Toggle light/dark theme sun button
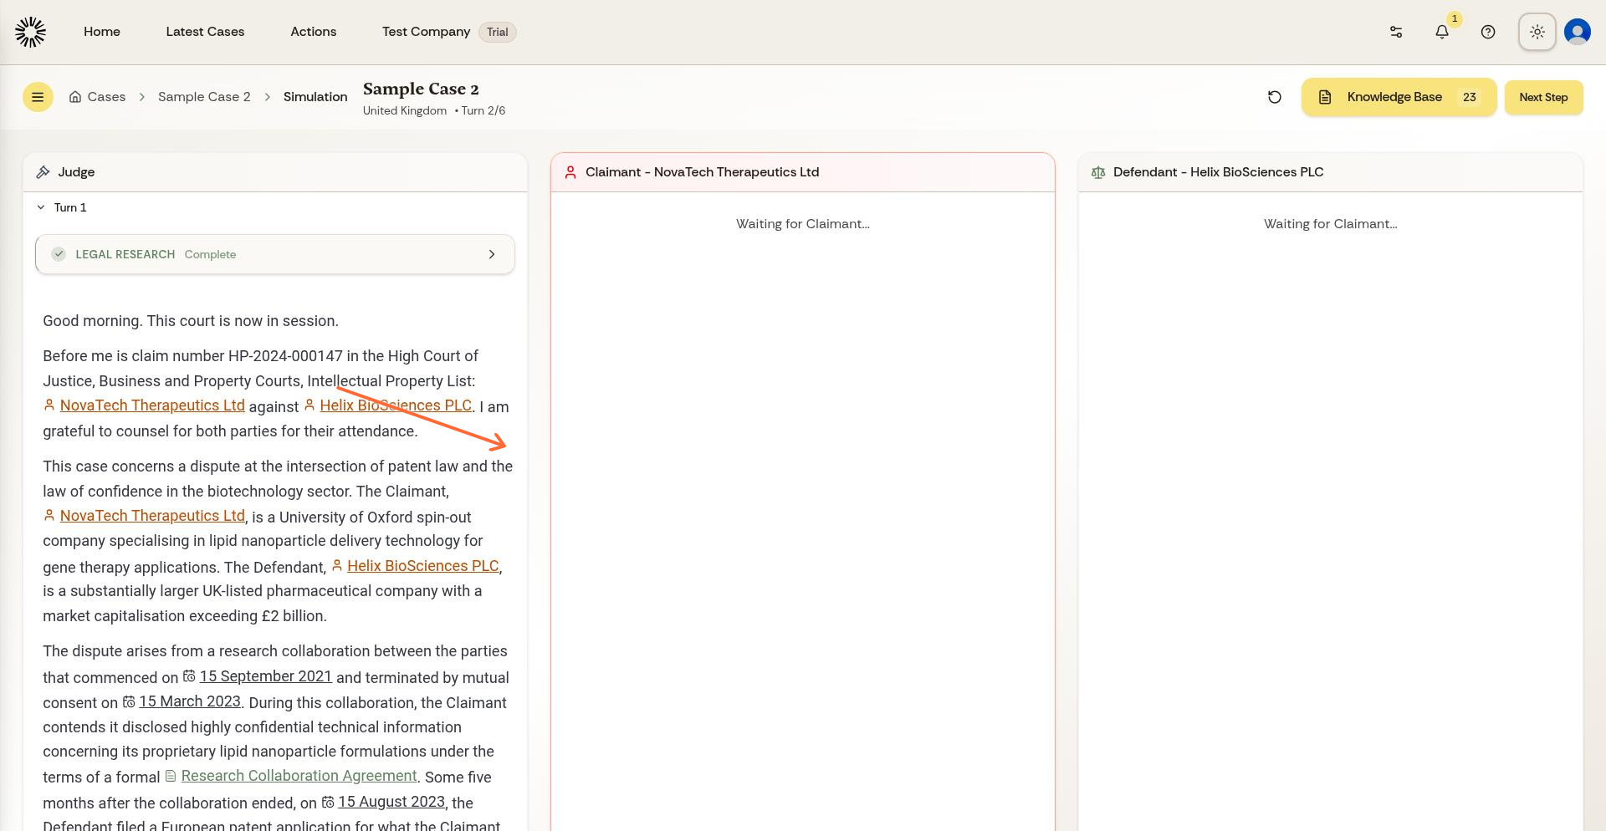Viewport: 1606px width, 831px height. coord(1537,32)
